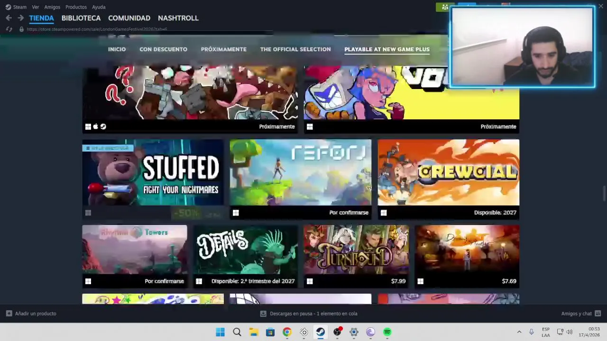Open the COMUNIDAD section
Viewport: 607px width, 341px height.
click(x=129, y=18)
